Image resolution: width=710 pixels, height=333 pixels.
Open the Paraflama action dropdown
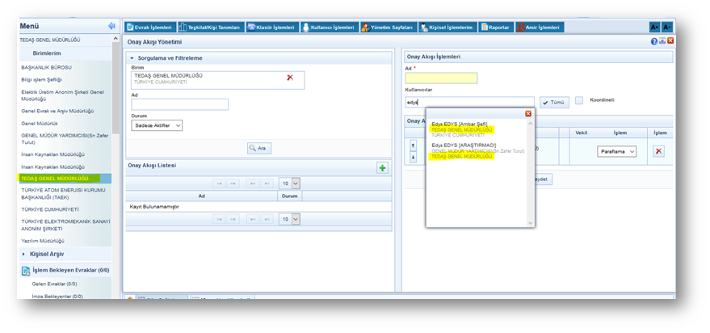[616, 151]
